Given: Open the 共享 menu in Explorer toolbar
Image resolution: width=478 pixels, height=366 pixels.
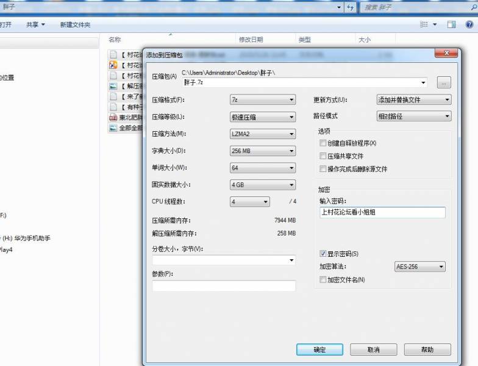Looking at the screenshot, I should (35, 24).
